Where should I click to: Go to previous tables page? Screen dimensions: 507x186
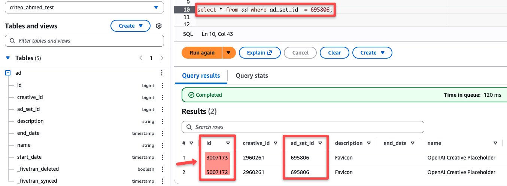pyautogui.click(x=141, y=58)
